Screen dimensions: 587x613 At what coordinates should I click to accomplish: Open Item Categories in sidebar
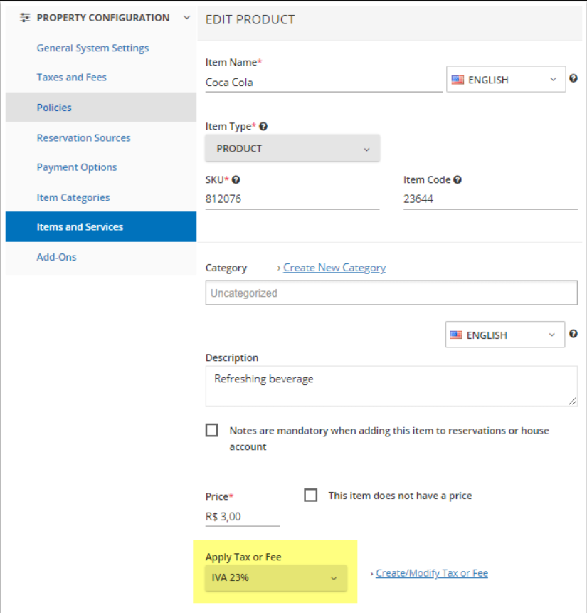[73, 197]
